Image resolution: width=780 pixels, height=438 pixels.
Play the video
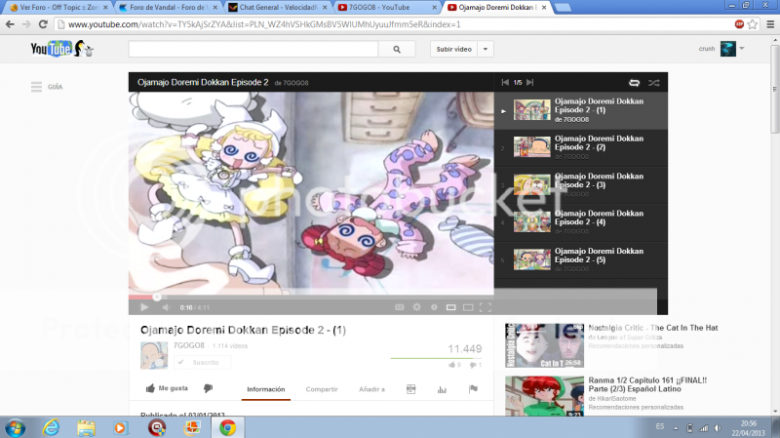144,307
